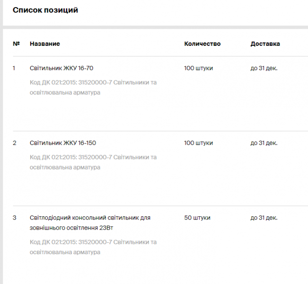Select item 'Світильник ЖКУ 16-150'
The image size is (308, 284).
pyautogui.click(x=63, y=143)
